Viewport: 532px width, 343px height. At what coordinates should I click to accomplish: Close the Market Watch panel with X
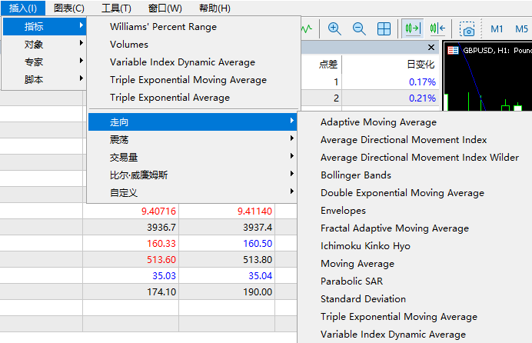pos(431,47)
